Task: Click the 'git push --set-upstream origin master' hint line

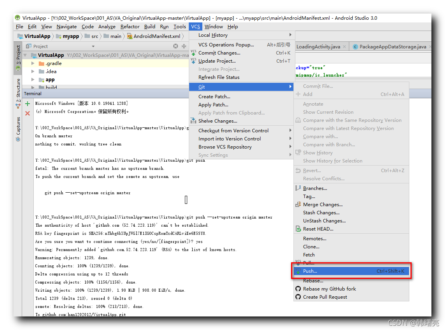Action: coord(88,193)
